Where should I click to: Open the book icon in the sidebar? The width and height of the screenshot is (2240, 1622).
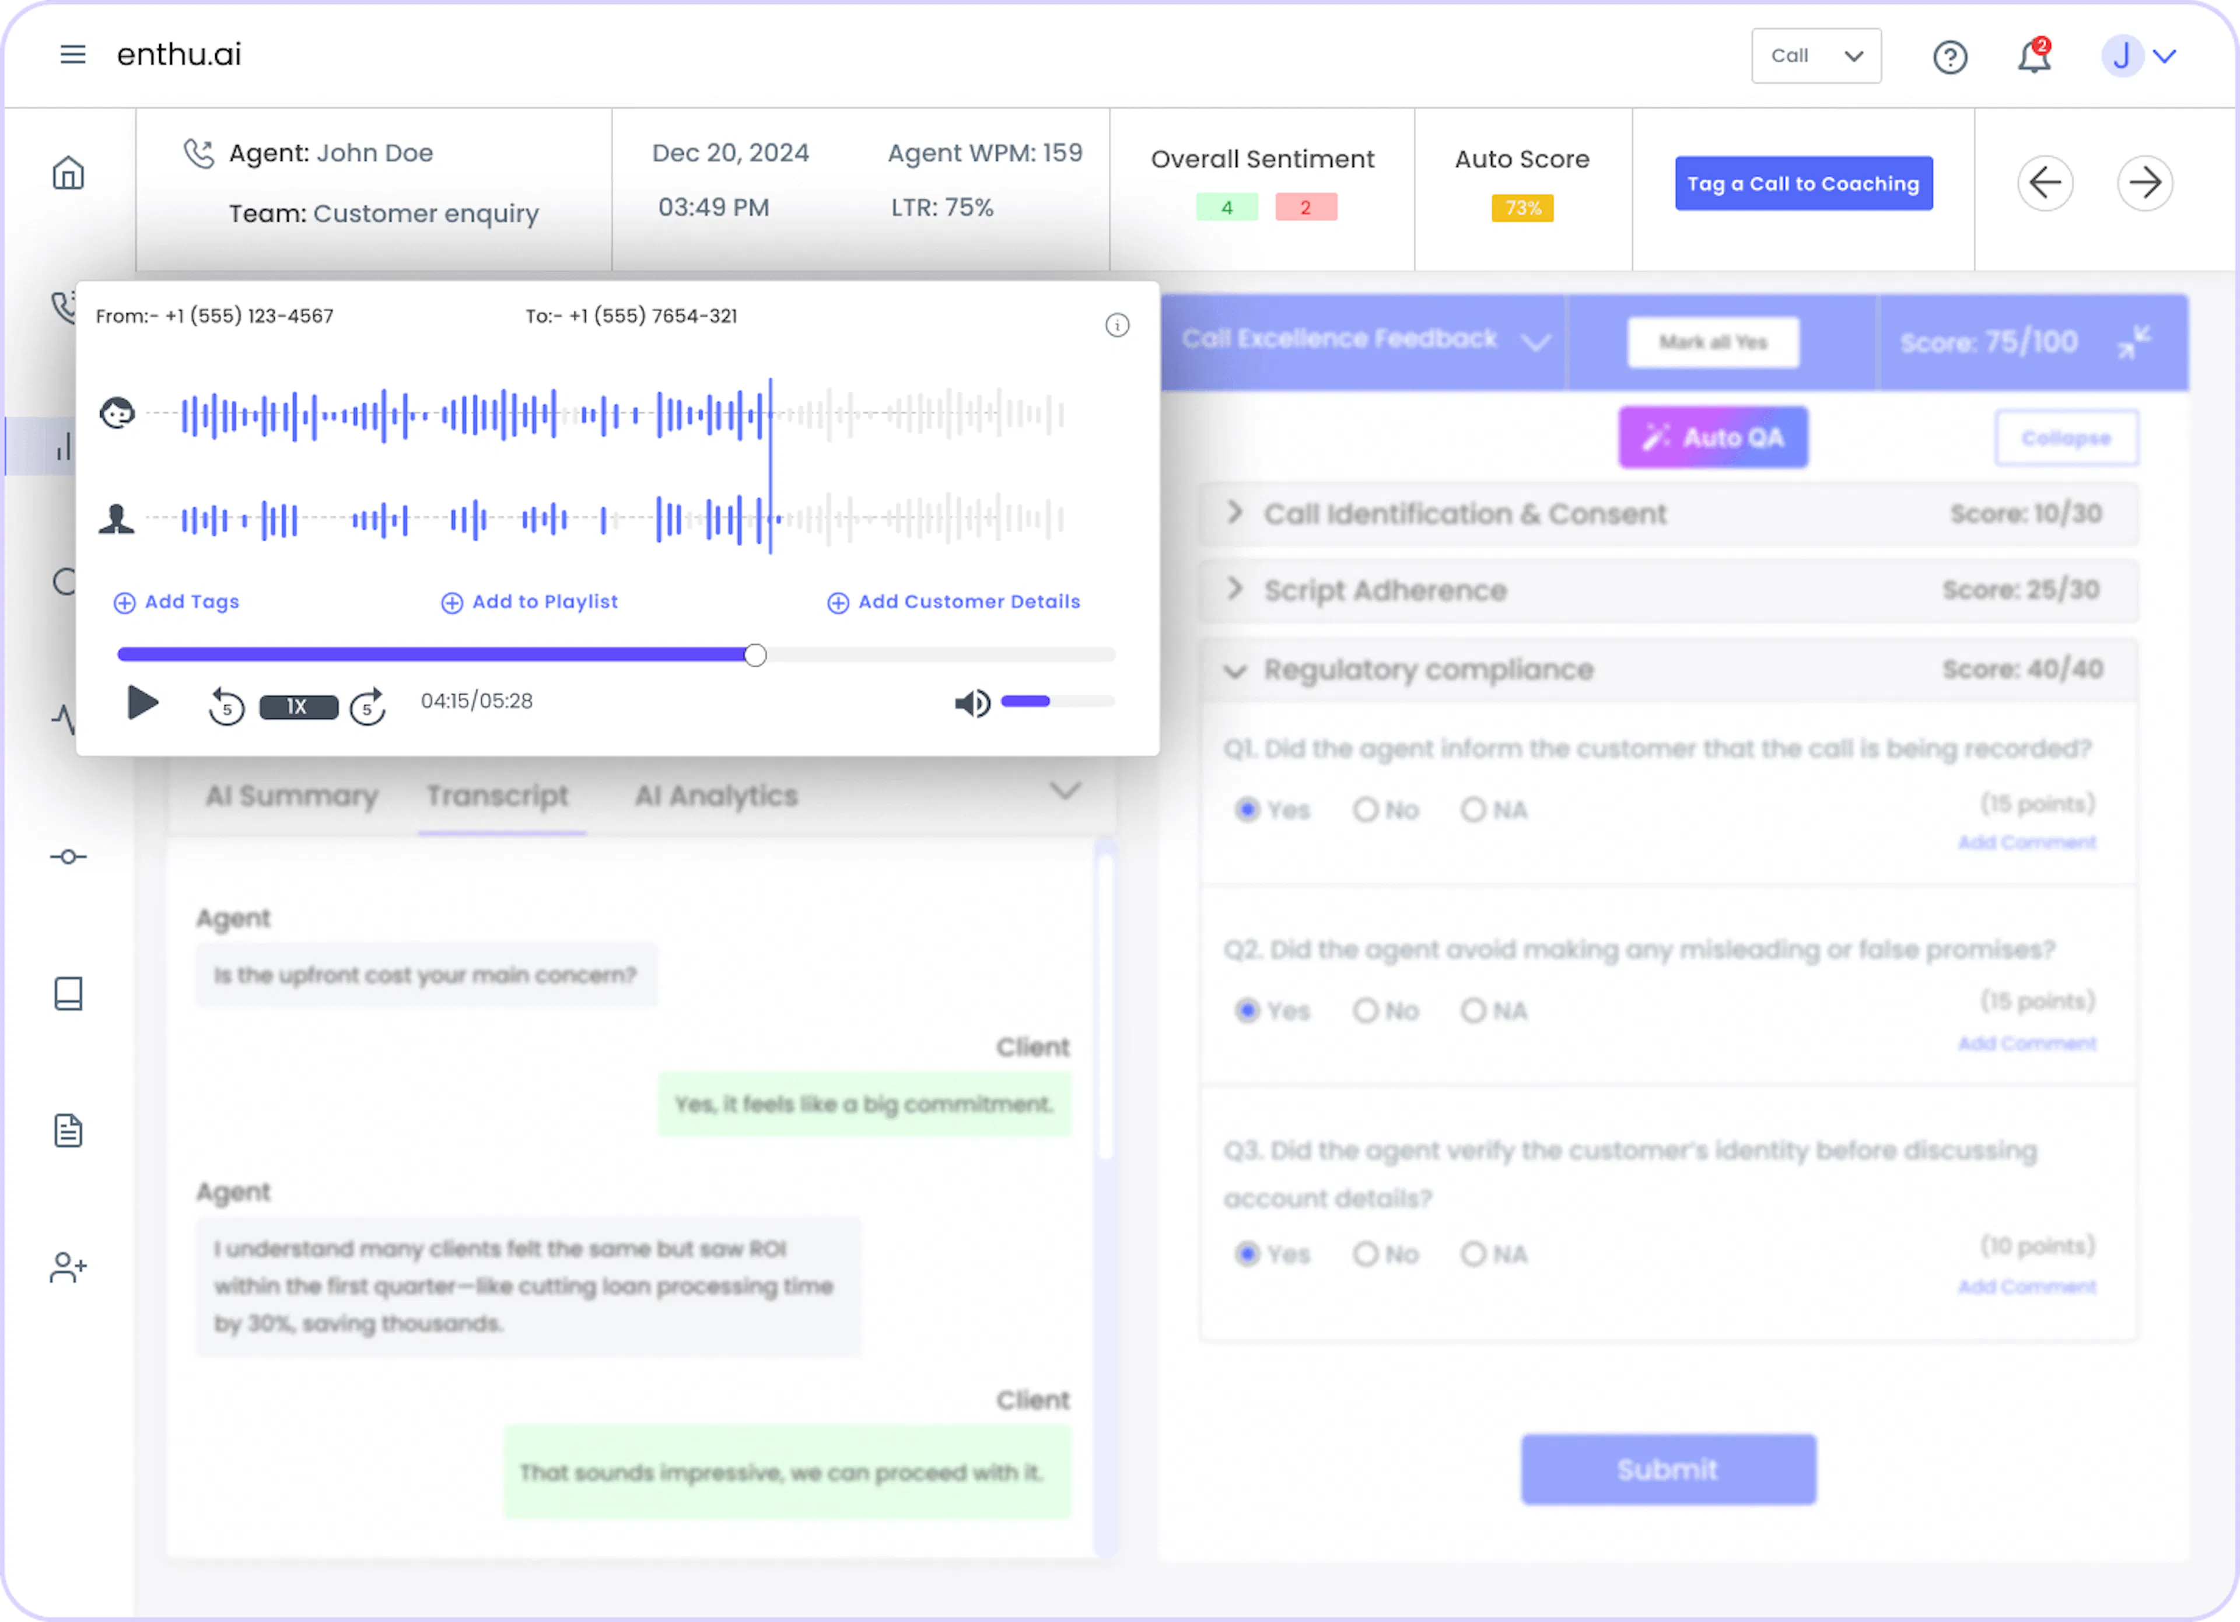tap(68, 993)
